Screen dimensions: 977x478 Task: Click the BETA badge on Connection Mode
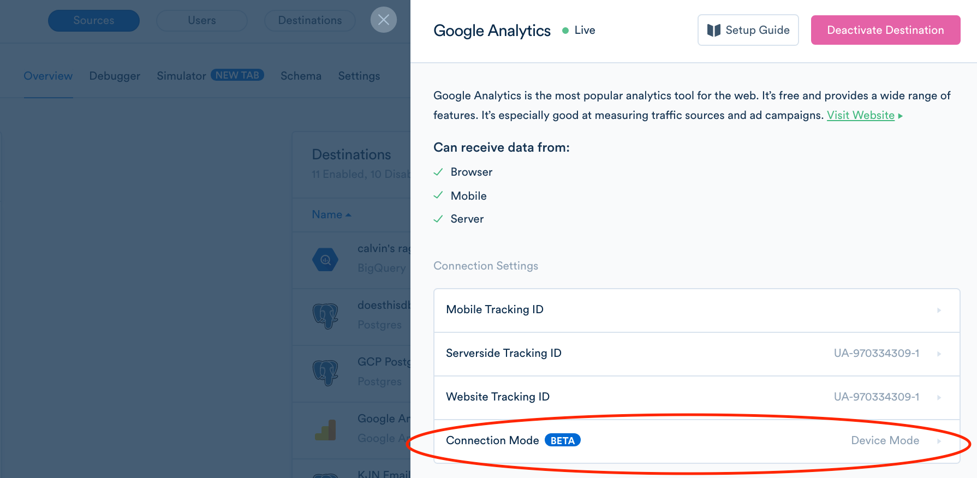tap(562, 440)
